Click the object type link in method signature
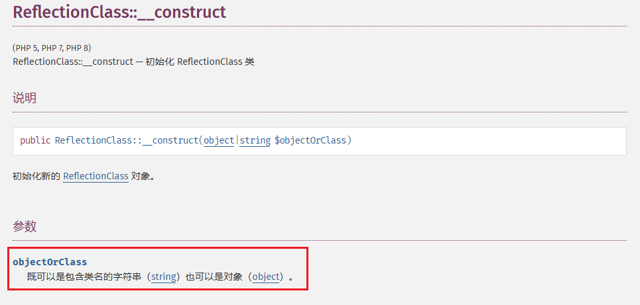640x305 pixels. point(219,140)
